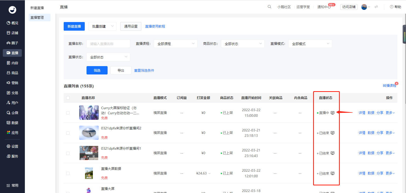This screenshot has width=406, height=193.
Task: Open the 用户 users section
Action: point(12,103)
